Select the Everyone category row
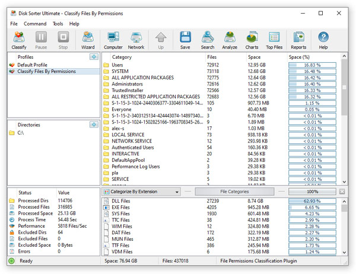This screenshot has width=356, height=274. click(x=221, y=109)
